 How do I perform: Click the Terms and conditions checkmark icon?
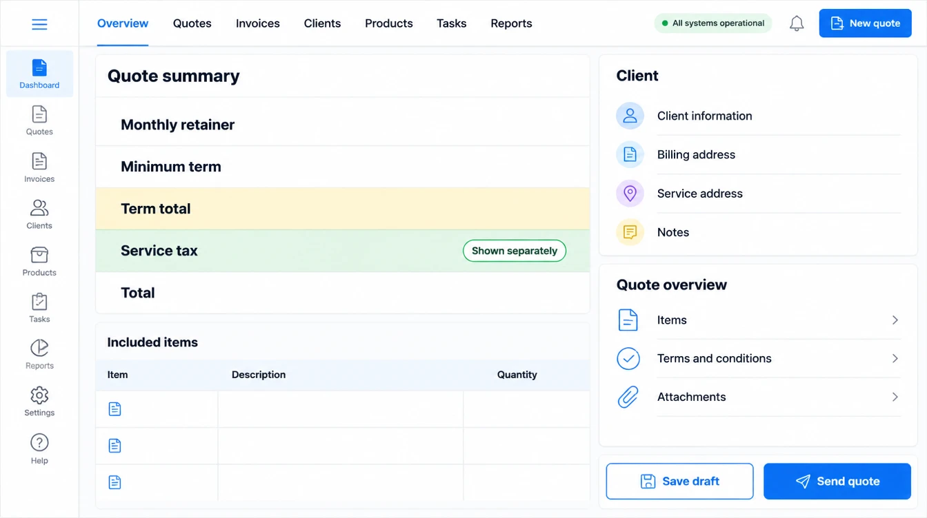628,358
